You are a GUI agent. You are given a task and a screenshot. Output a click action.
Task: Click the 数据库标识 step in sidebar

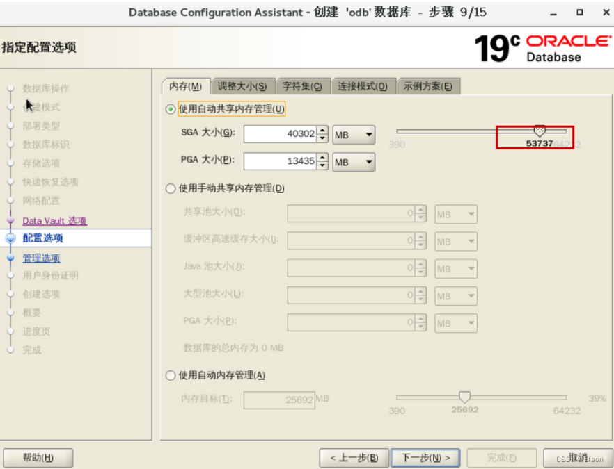click(x=46, y=145)
